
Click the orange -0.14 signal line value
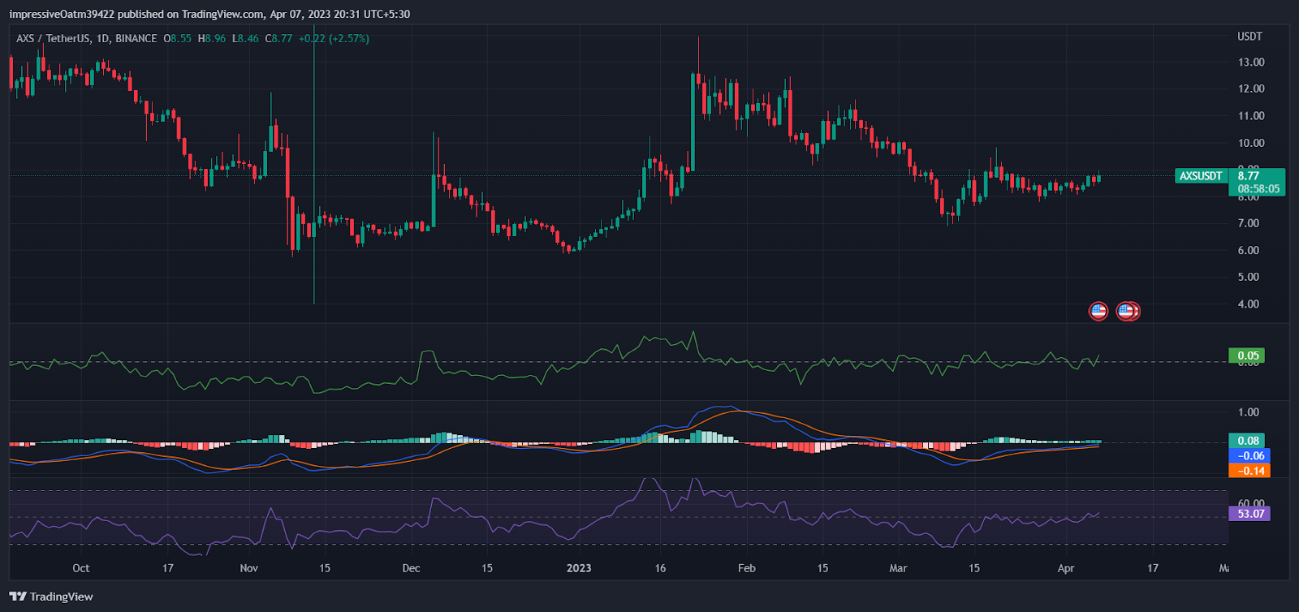point(1249,471)
